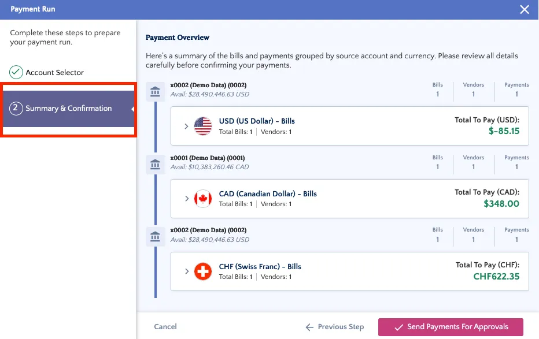539x339 pixels.
Task: Click the $-85.15 USD total amount
Action: pyautogui.click(x=504, y=131)
